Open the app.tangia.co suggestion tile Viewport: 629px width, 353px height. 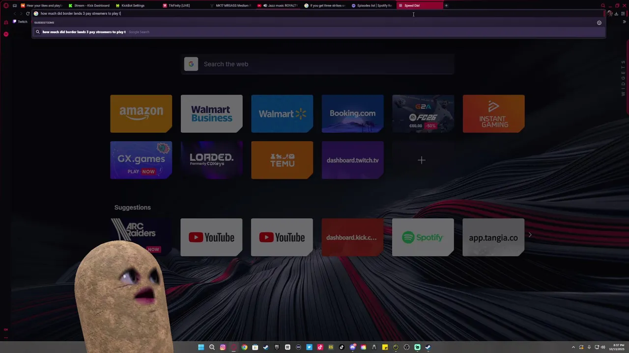click(x=493, y=237)
